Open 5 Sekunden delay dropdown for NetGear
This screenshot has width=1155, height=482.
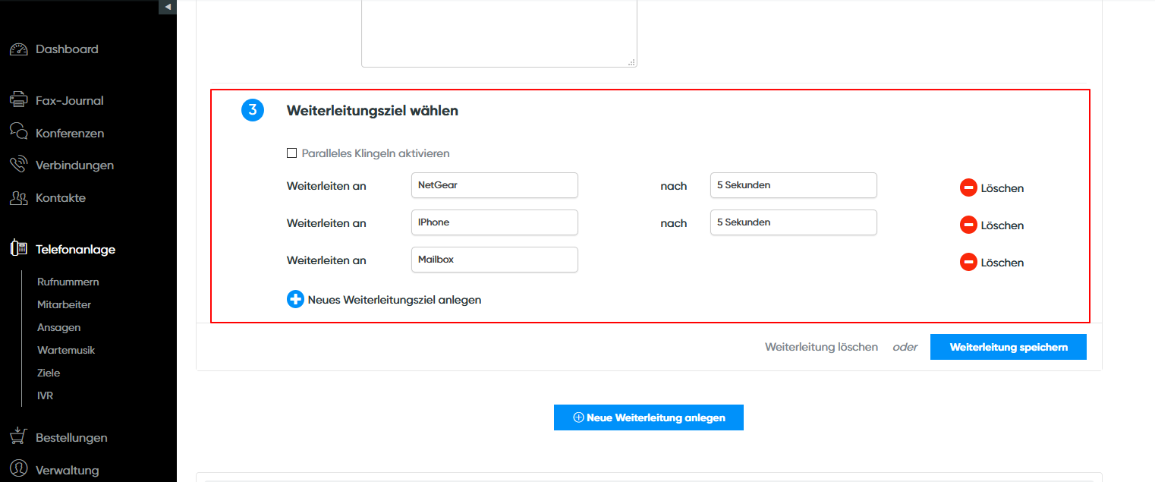click(793, 185)
